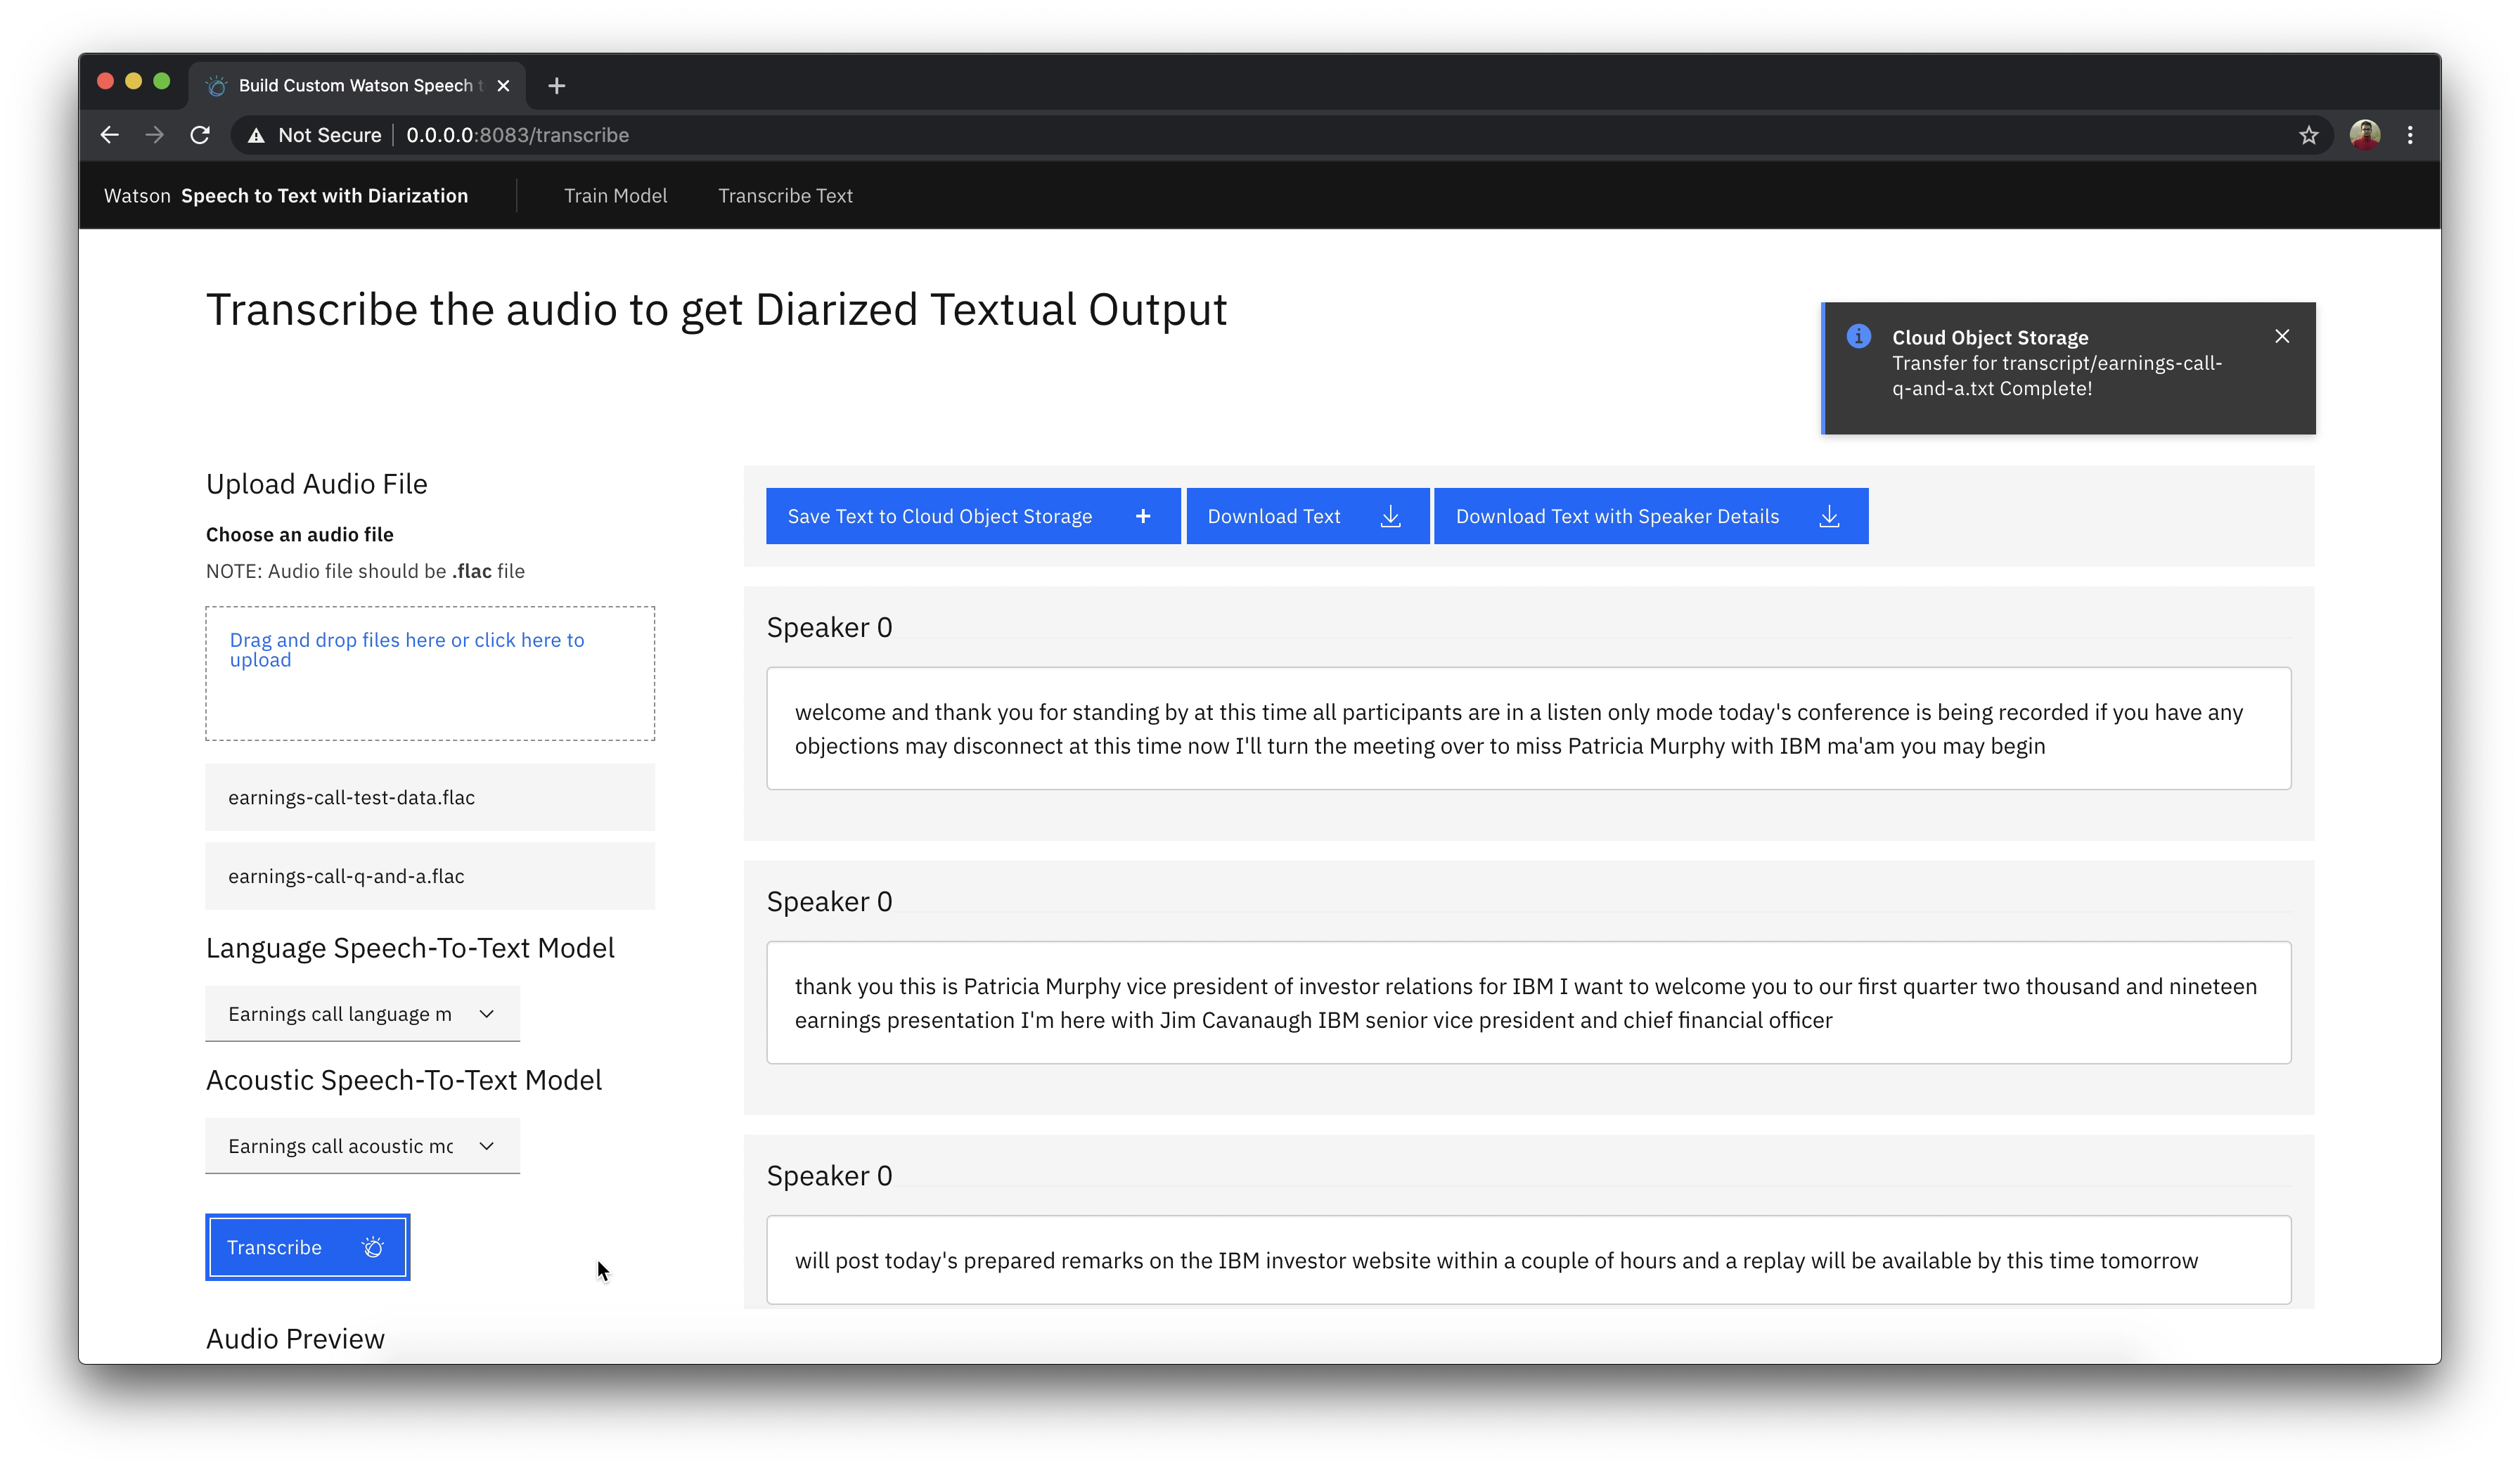Switch to Transcribe Text nav item
The image size is (2520, 1468).
point(785,196)
